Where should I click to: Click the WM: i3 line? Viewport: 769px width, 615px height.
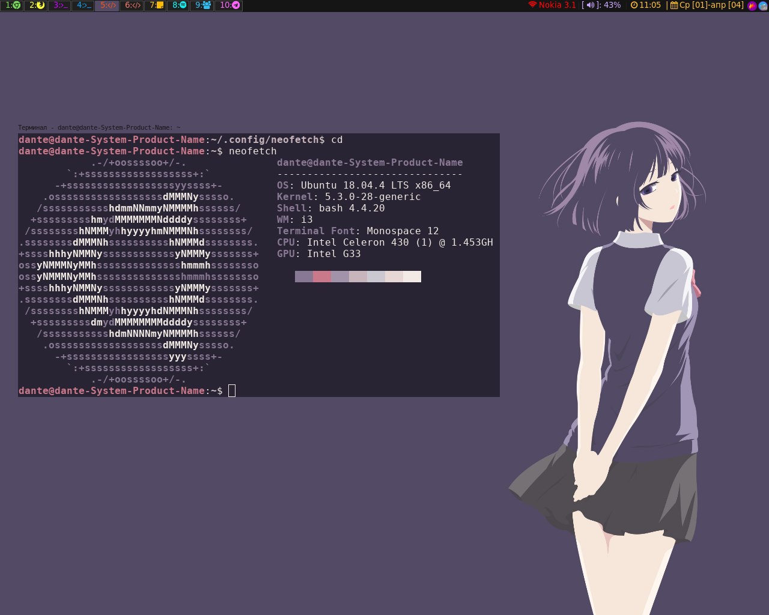pos(295,219)
